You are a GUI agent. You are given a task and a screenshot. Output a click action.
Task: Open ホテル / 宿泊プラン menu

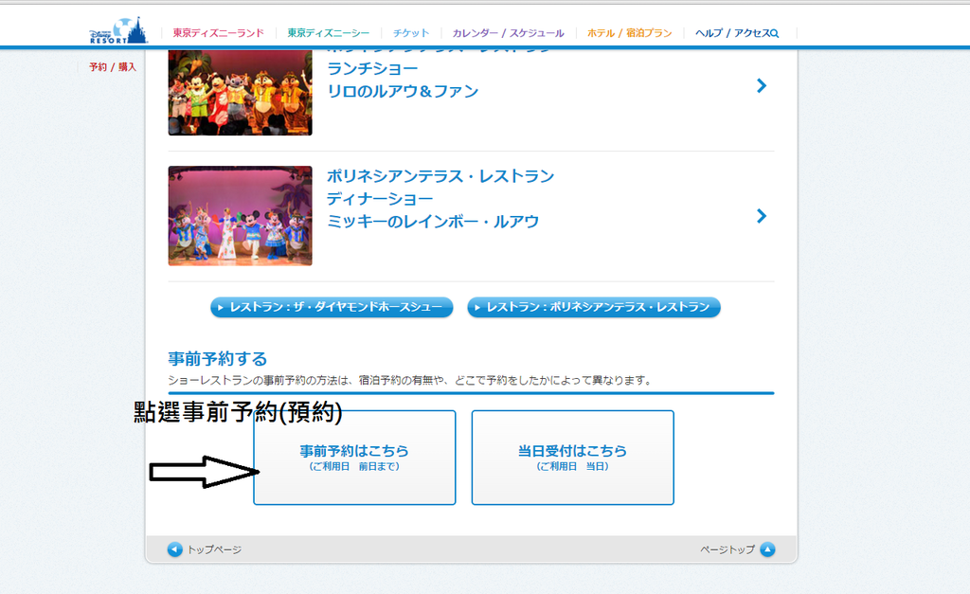(x=629, y=33)
